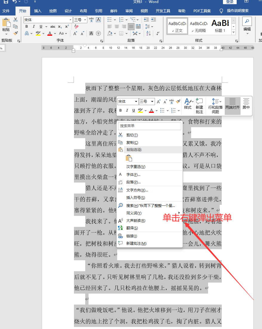Viewport: 262px width, 329px height.
Task: Toggle italic formatting with the I icon
Action: tap(34, 26)
